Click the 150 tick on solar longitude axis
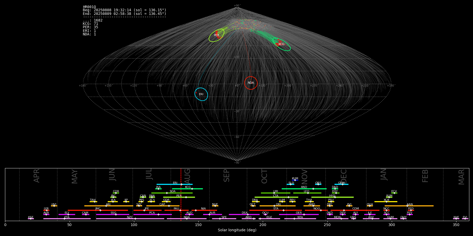 [198, 225]
